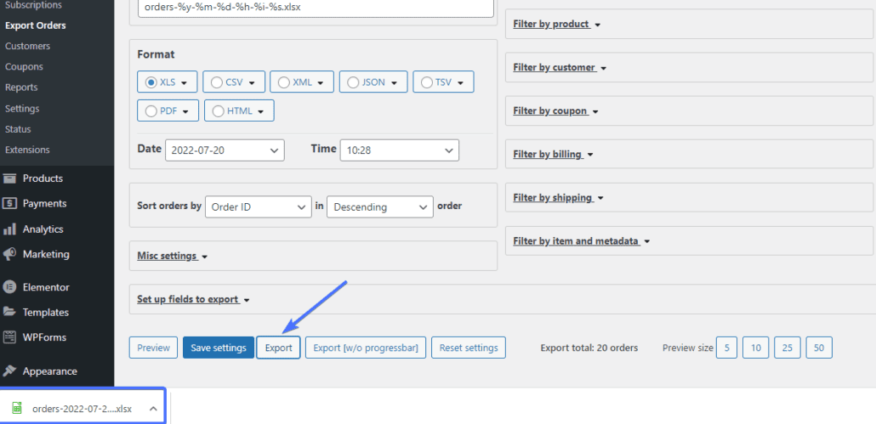This screenshot has height=424, width=876.
Task: Click the export filename input field
Action: (x=316, y=8)
